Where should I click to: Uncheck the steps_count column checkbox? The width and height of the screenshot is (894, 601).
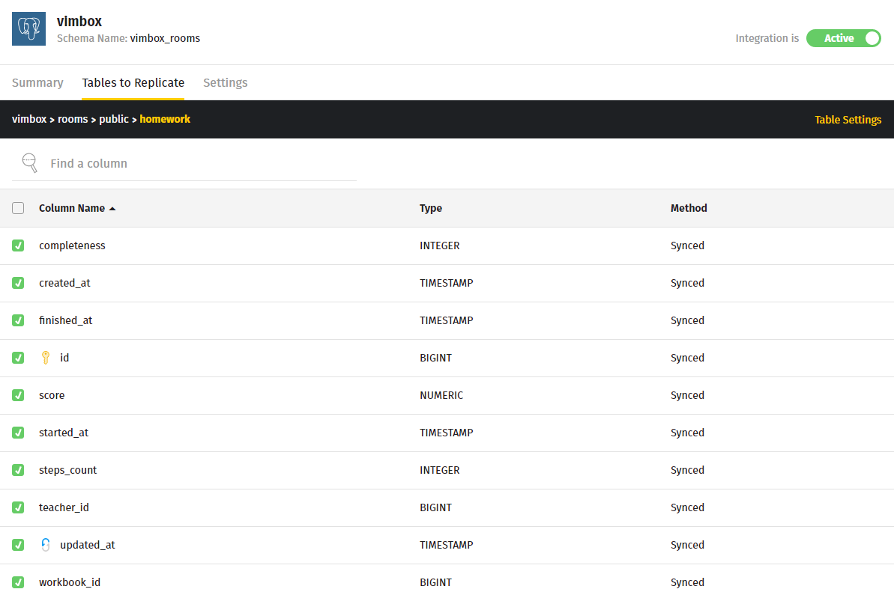click(18, 470)
